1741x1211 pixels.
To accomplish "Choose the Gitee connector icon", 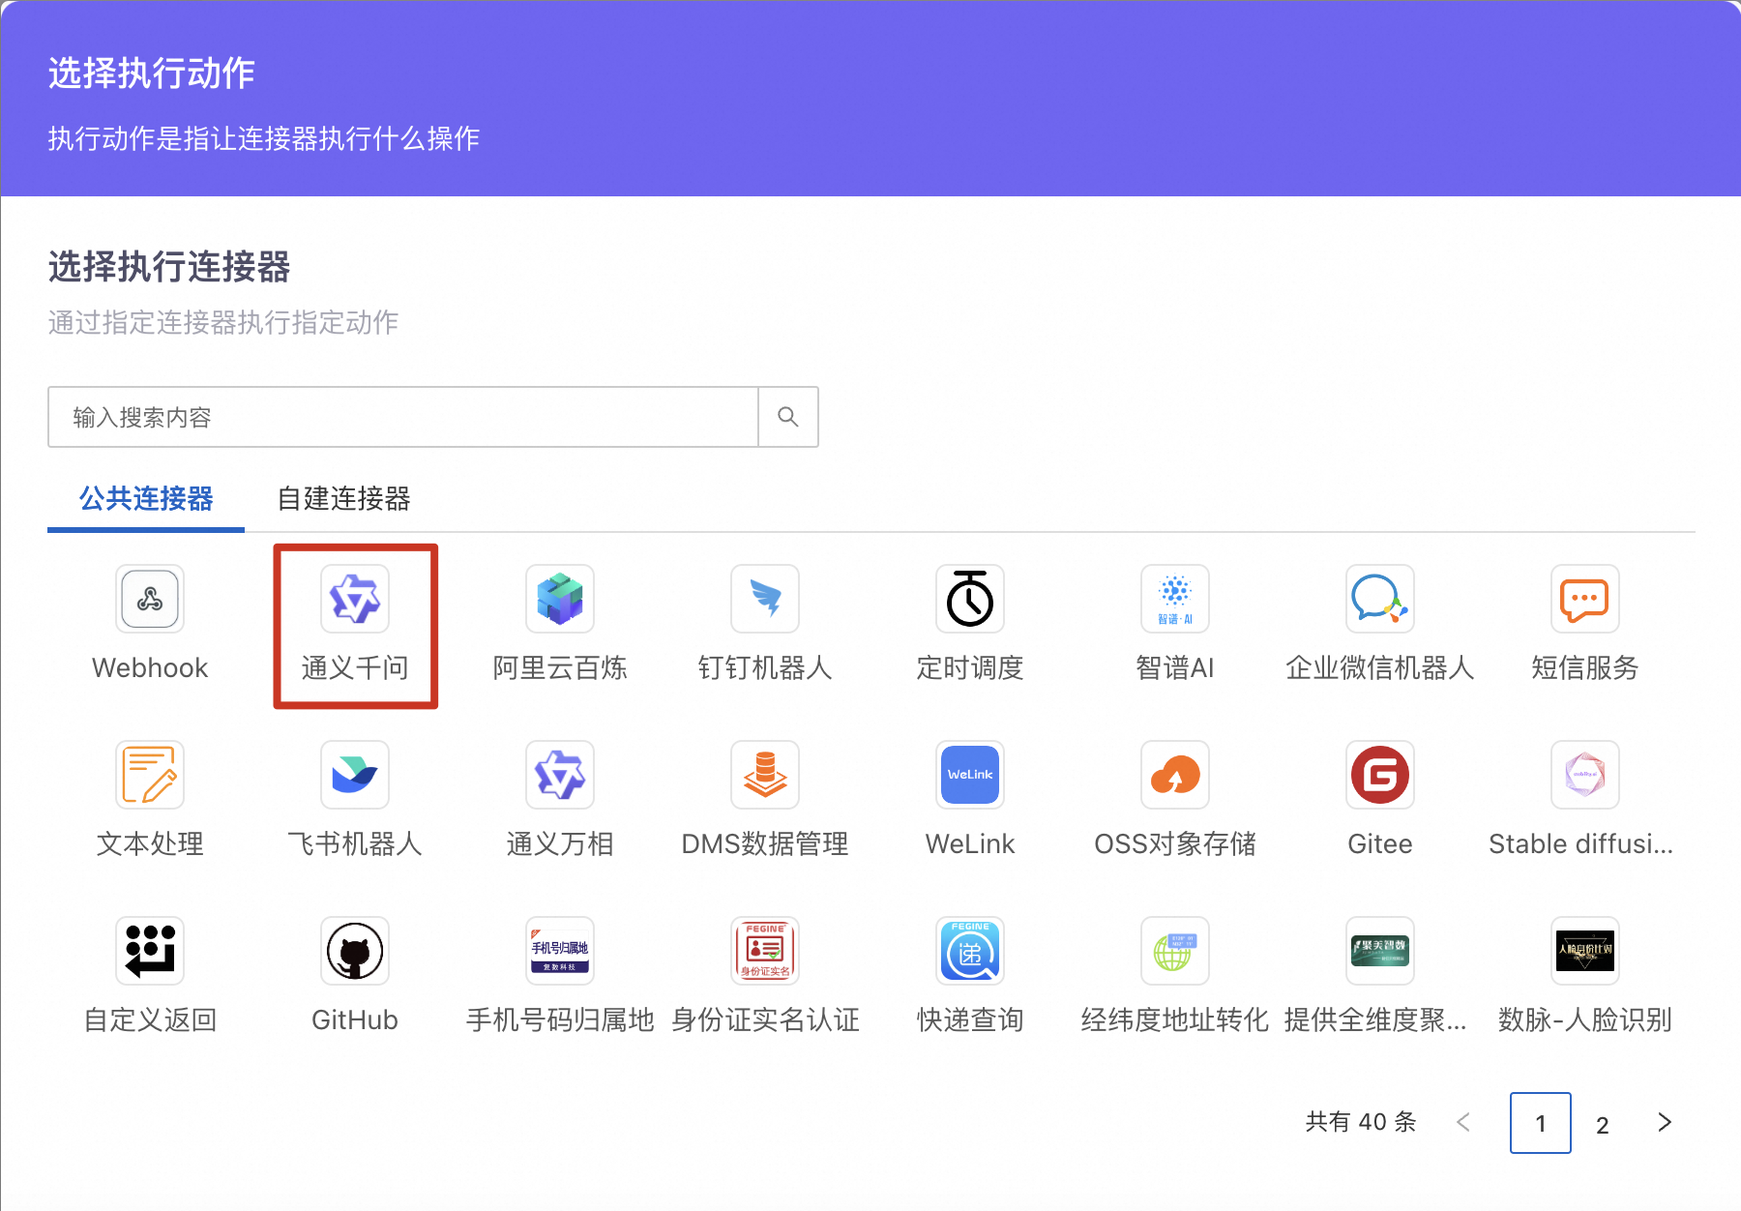I will coord(1380,775).
